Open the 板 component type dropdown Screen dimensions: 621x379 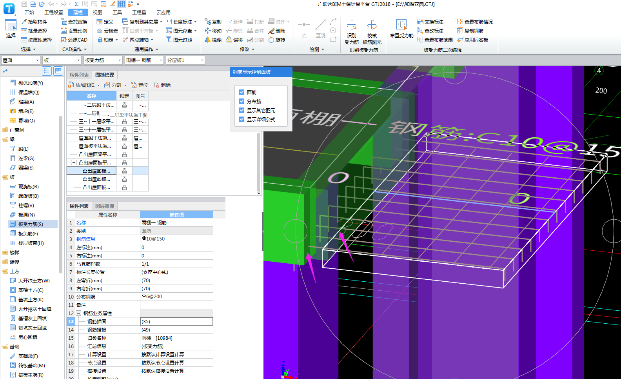(x=62, y=60)
